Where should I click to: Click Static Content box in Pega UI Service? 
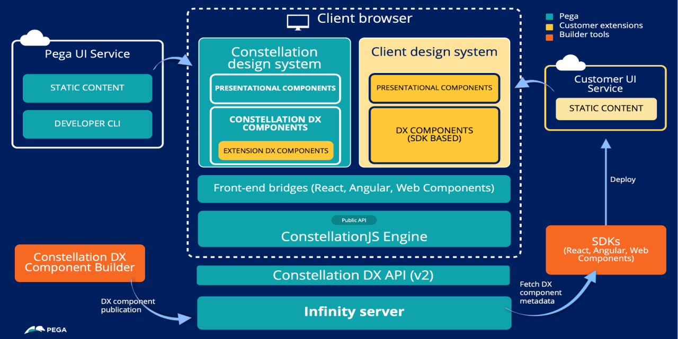(87, 88)
